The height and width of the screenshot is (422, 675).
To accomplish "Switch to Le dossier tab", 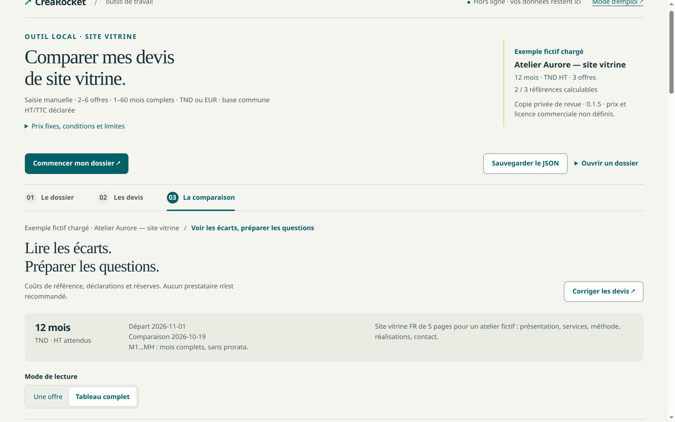I will 49,198.
